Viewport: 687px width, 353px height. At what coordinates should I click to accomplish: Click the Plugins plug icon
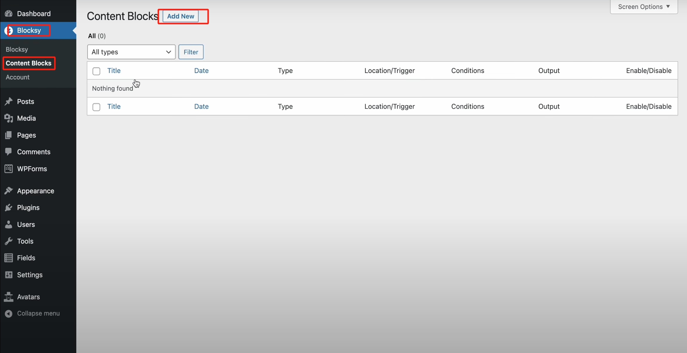point(9,208)
